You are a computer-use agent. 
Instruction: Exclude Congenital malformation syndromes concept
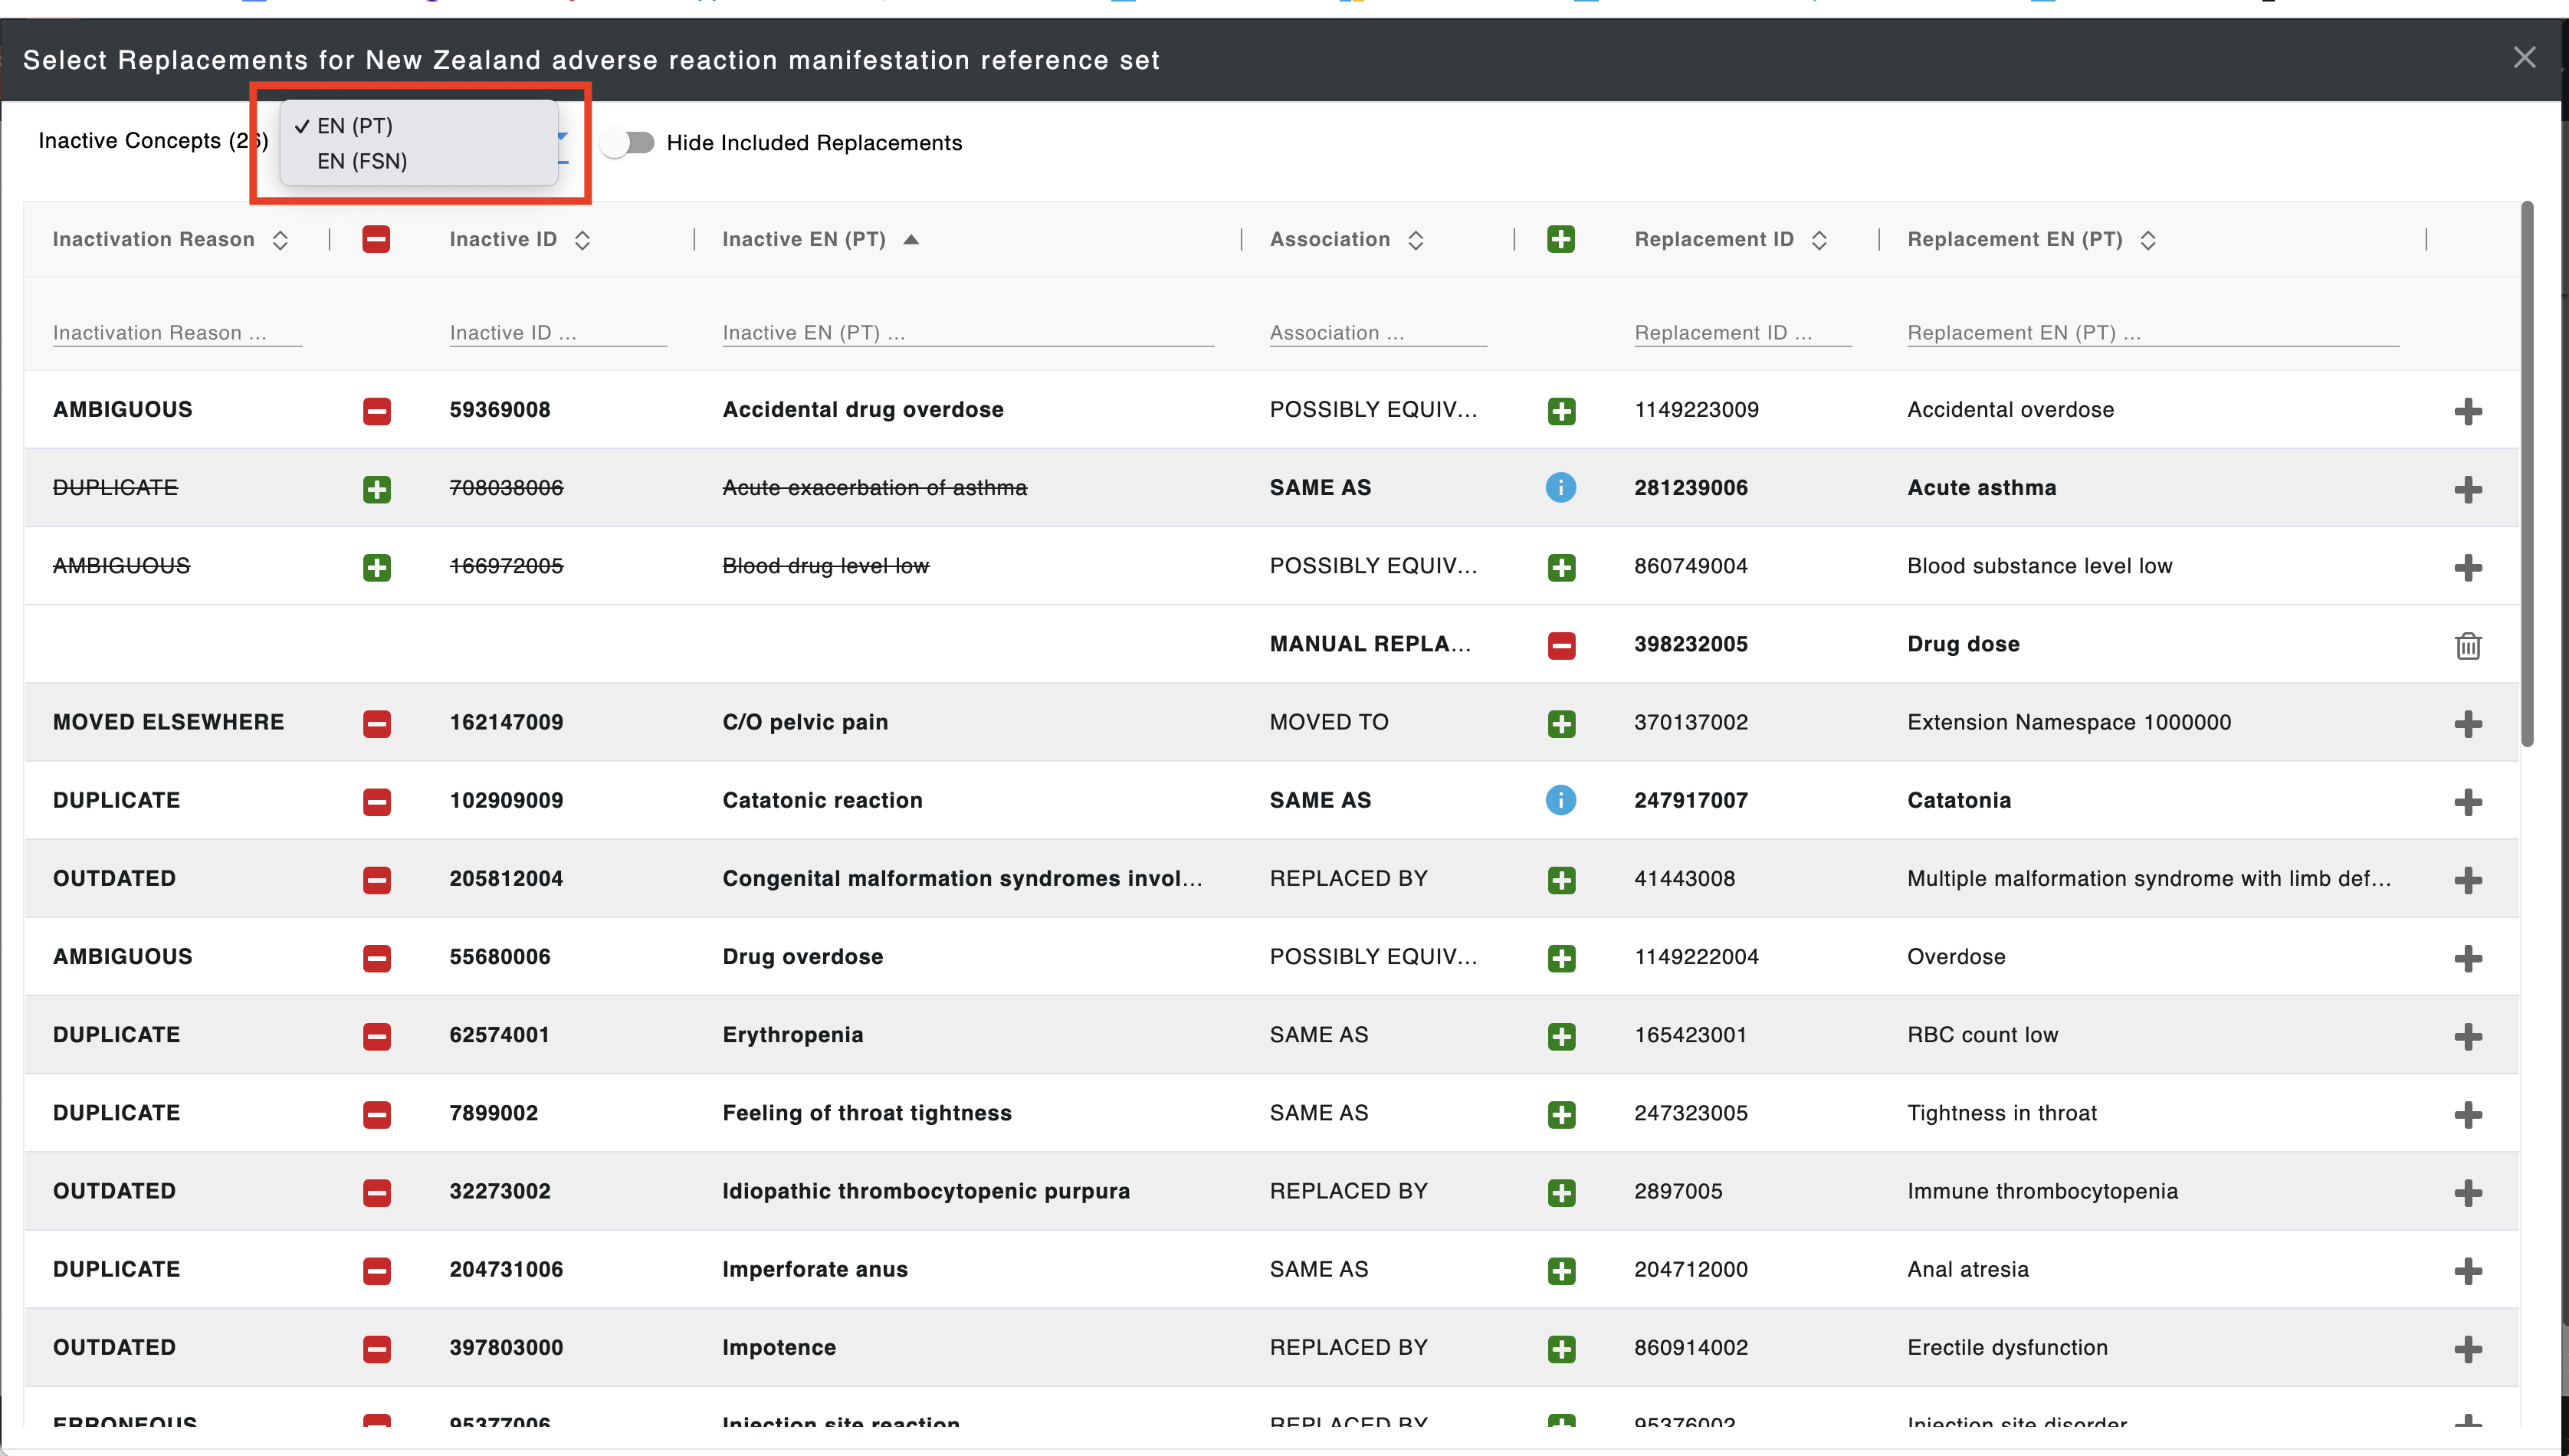click(x=376, y=879)
